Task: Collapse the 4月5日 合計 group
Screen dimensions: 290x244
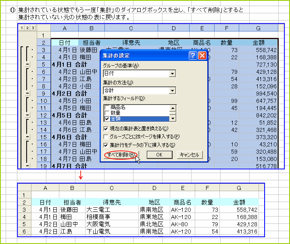Action: click(27, 115)
